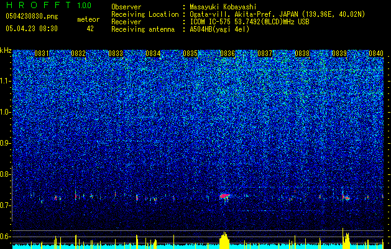This screenshot has height=249, width=391.
Task: Click the 0.7 frequency axis label
Action: (x=5, y=205)
